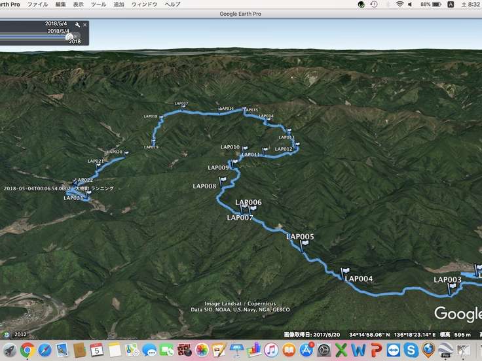
Task: Open the ツール menu
Action: [x=98, y=4]
